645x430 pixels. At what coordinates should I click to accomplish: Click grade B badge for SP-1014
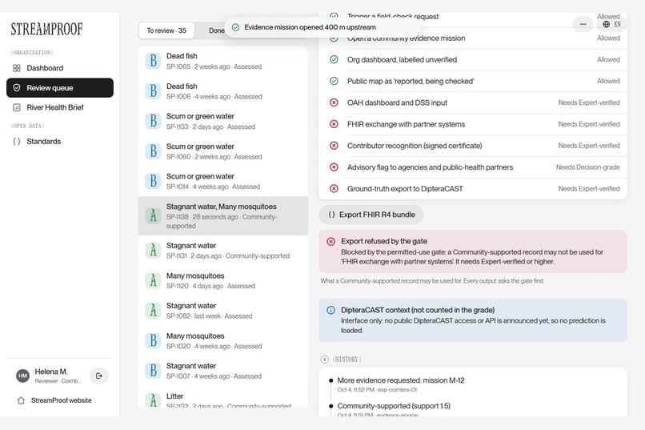pos(153,181)
